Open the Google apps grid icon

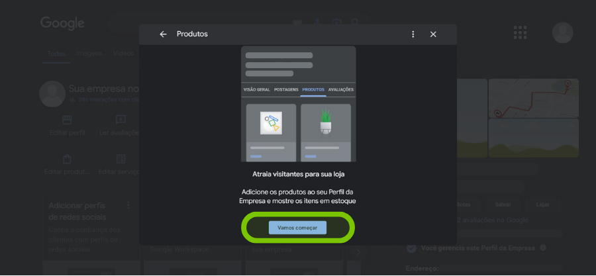tap(520, 32)
